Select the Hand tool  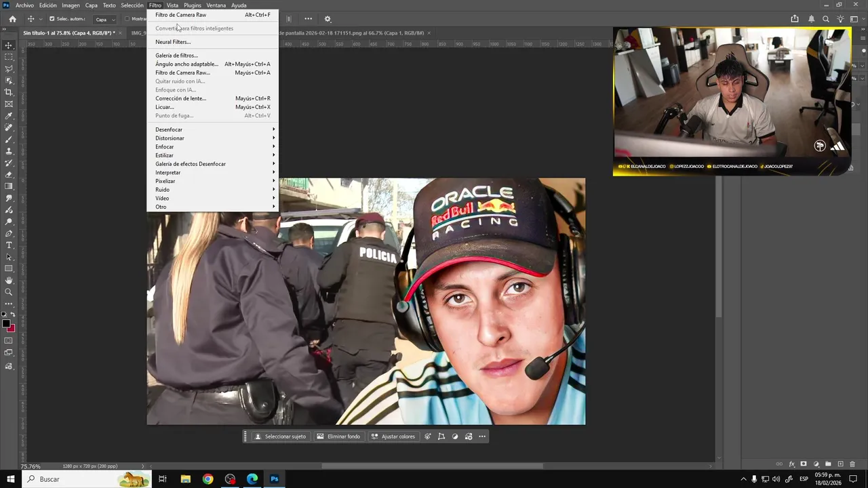9,280
